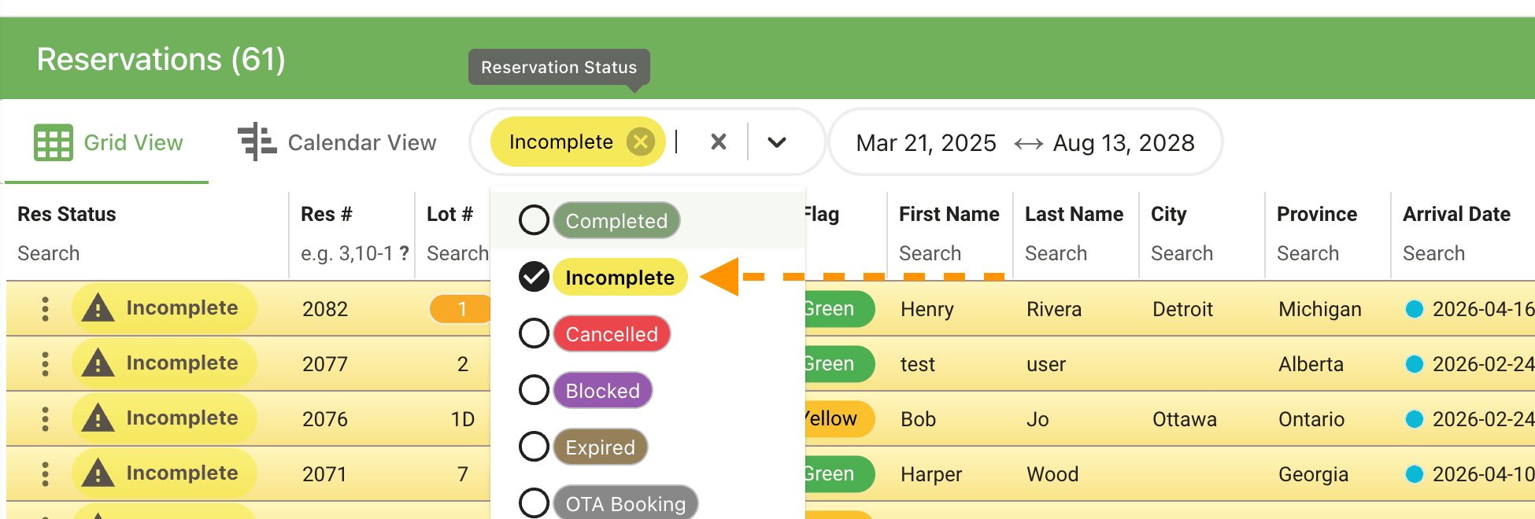
Task: Select the Blocked status checkbox
Action: pos(534,390)
